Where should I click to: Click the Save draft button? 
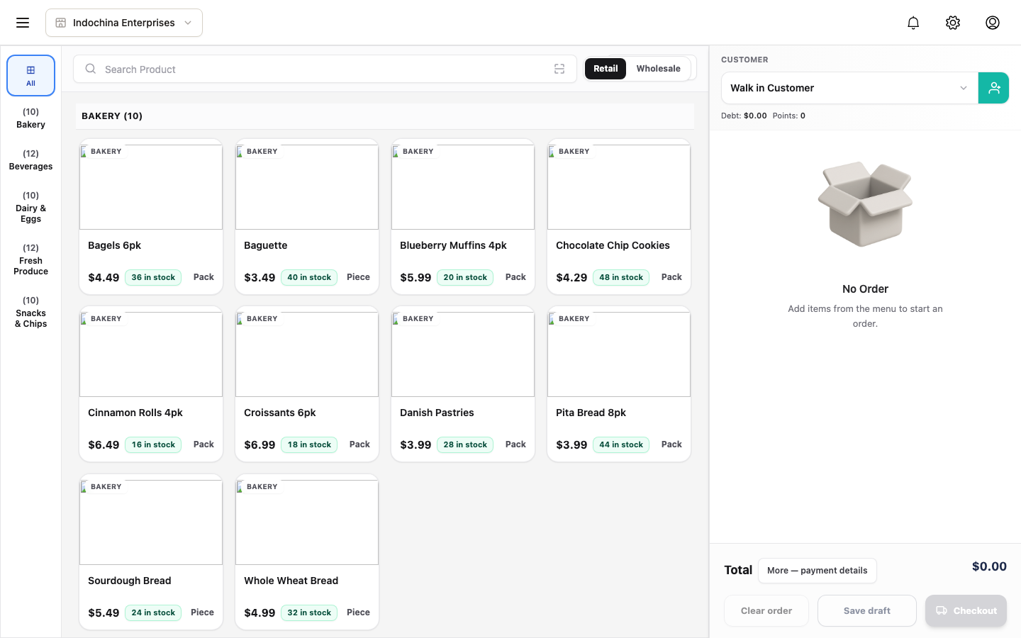867,611
